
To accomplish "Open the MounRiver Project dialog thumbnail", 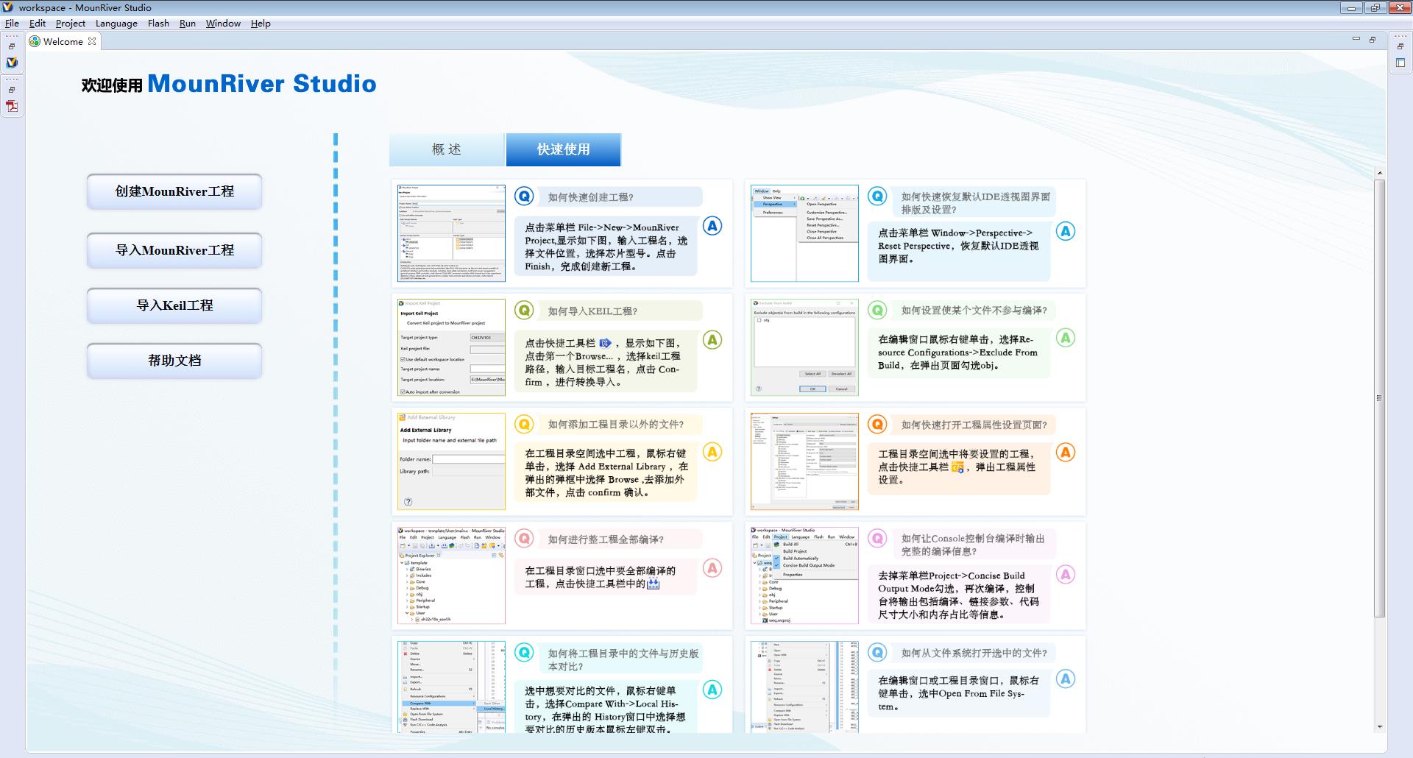I will (x=451, y=233).
